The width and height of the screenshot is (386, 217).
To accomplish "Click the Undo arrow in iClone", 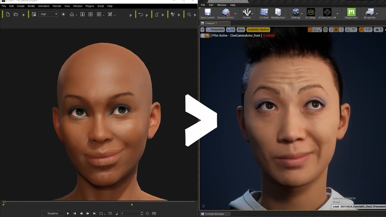I will pyautogui.click(x=141, y=14).
